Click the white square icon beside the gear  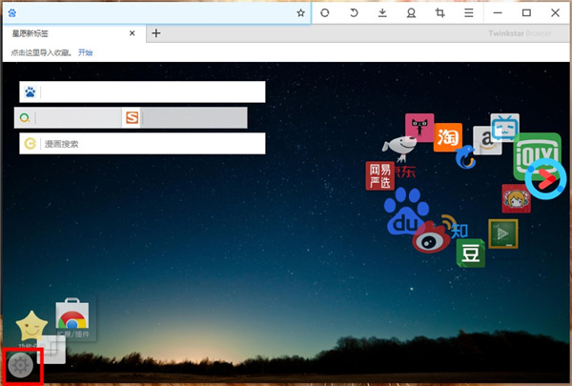[51, 350]
